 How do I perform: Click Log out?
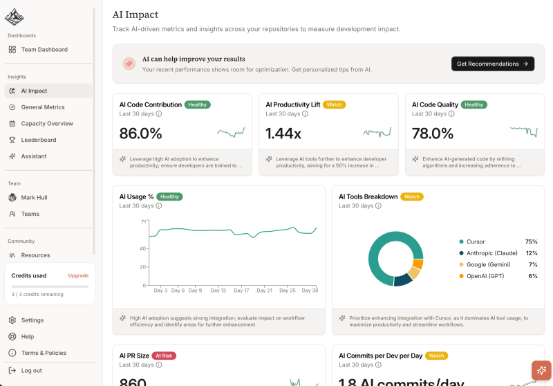(x=48, y=371)
